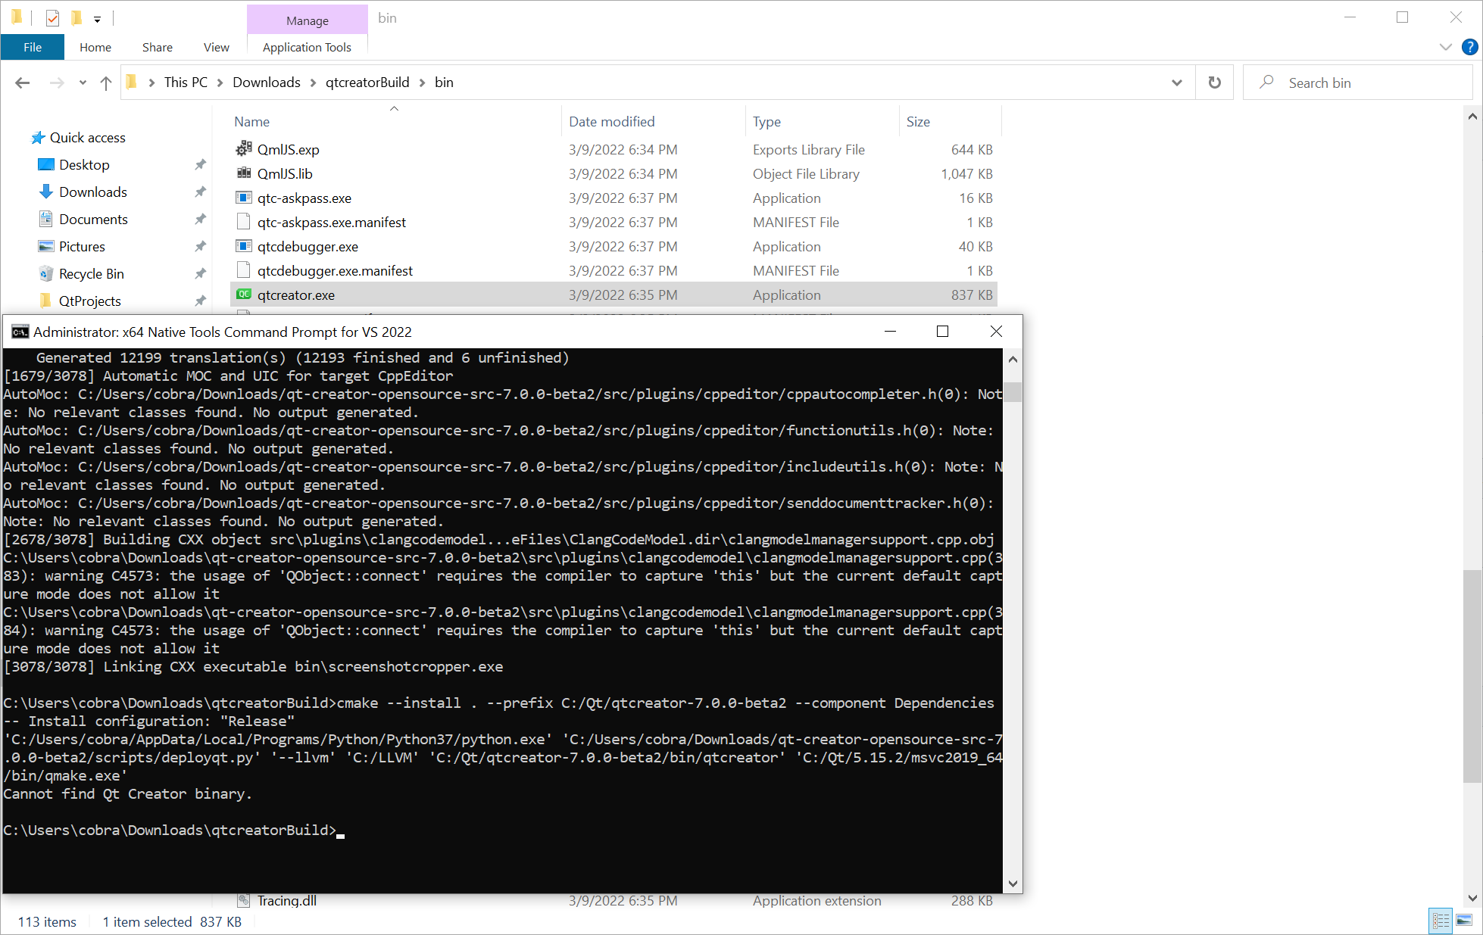Sort files by Name column
Screen dimensions: 1483x935
394,121
